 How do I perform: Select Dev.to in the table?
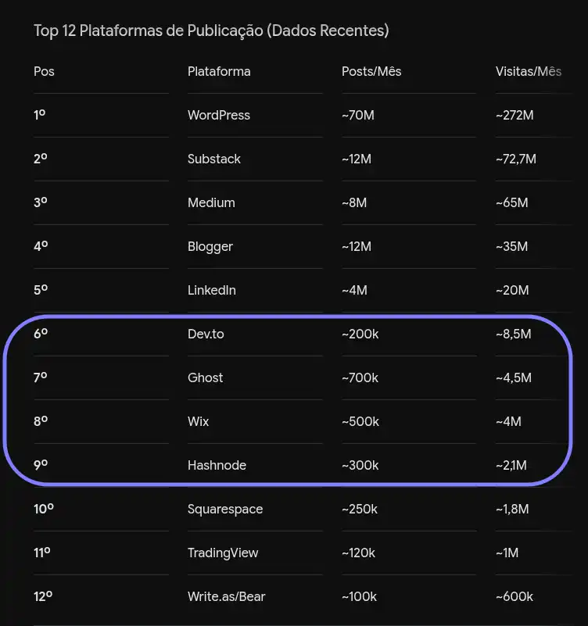(206, 334)
